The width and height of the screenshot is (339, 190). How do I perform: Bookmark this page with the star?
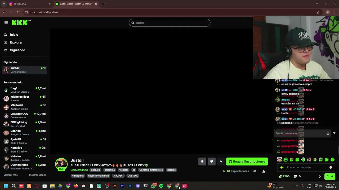point(318,12)
